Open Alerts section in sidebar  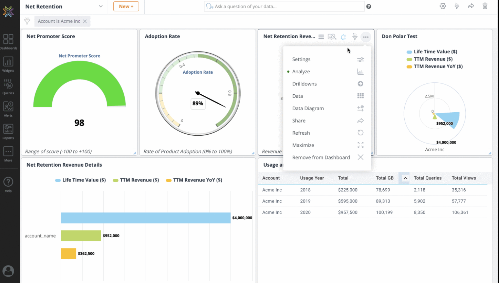[8, 109]
